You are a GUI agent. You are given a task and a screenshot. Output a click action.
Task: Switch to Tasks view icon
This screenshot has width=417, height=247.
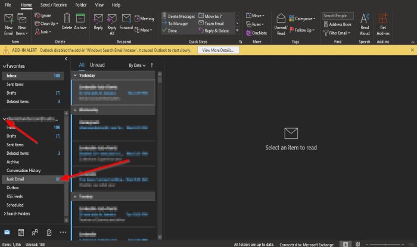(49, 233)
